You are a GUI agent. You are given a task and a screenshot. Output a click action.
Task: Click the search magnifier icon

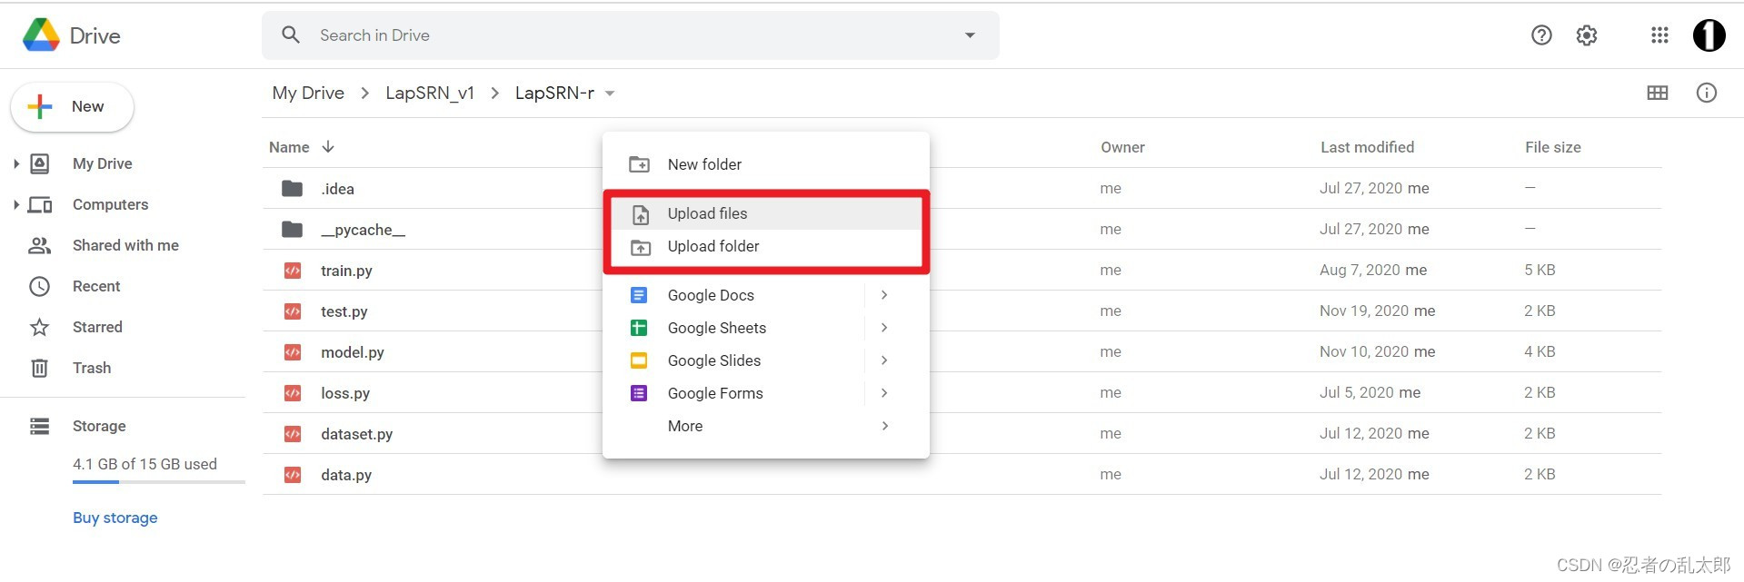click(x=291, y=35)
